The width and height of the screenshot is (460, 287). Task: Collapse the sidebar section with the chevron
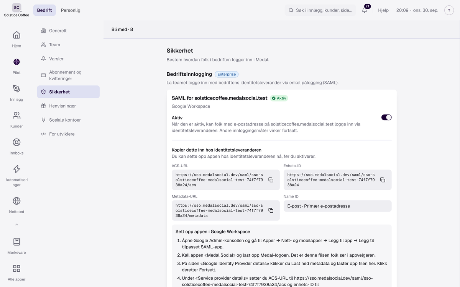coord(16,225)
